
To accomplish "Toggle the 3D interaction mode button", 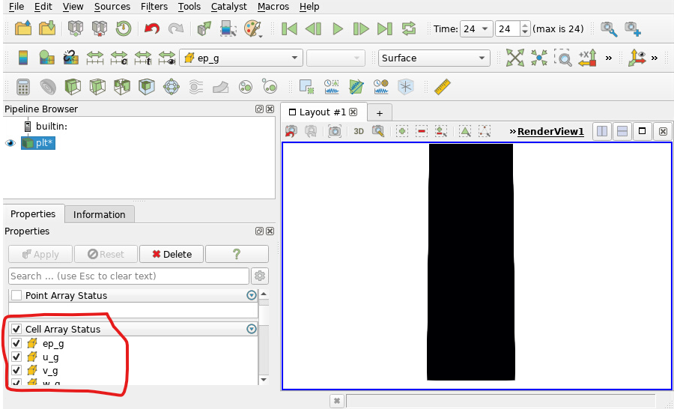I will (x=359, y=131).
